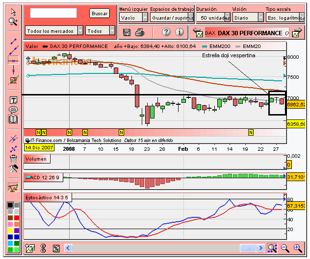
Task: Click the IT-Finance.com link text
Action: (46, 141)
